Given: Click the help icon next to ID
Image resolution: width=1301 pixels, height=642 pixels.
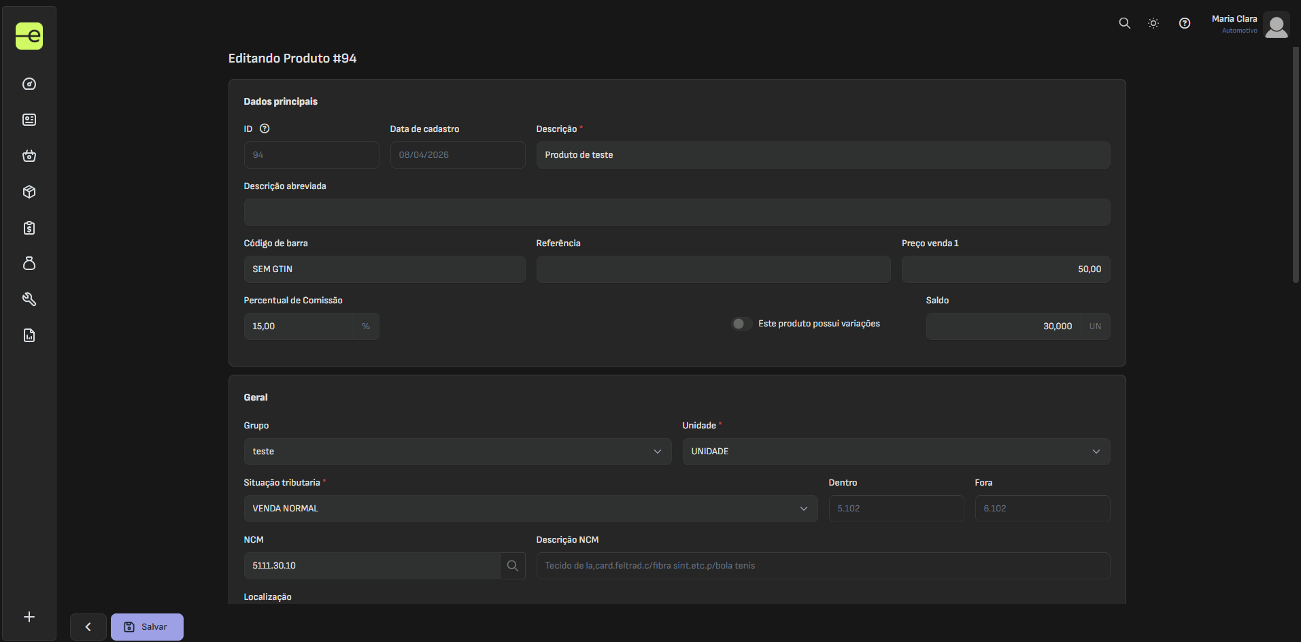Looking at the screenshot, I should click(265, 129).
